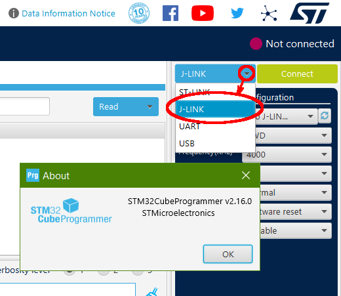
Task: Click the info icon beside Data Information Notice
Action: 14,13
